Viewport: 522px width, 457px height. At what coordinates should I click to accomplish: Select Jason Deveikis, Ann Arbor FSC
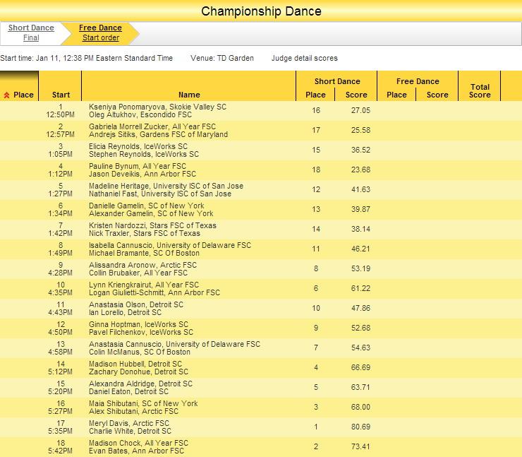142,174
